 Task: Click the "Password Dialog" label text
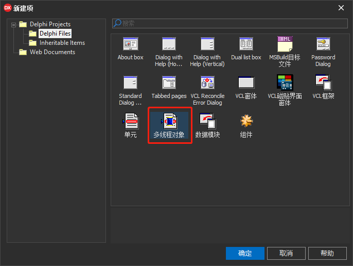(x=323, y=61)
